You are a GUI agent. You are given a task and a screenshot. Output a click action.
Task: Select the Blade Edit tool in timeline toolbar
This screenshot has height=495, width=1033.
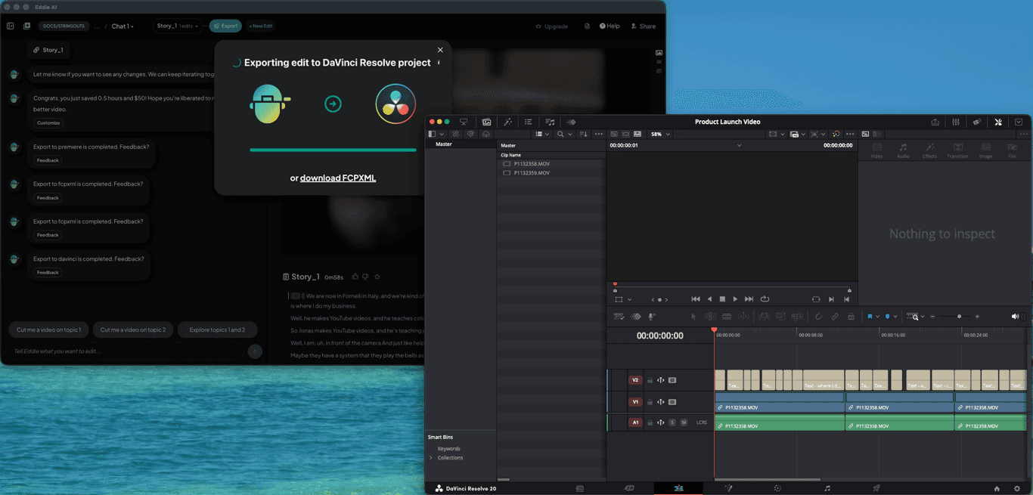coord(727,317)
